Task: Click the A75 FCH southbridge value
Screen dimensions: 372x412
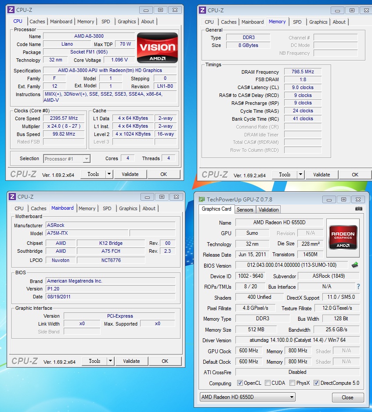Action: click(111, 251)
